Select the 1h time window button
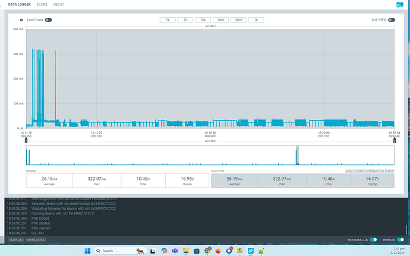The width and height of the screenshot is (410, 256). tap(256, 20)
